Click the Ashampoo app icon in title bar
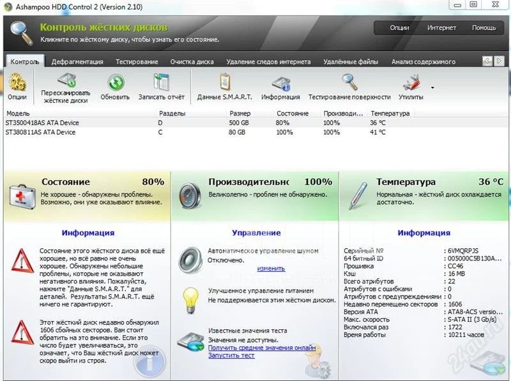 9,7
